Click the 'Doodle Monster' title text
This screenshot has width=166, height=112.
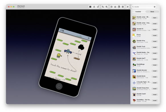142,70
